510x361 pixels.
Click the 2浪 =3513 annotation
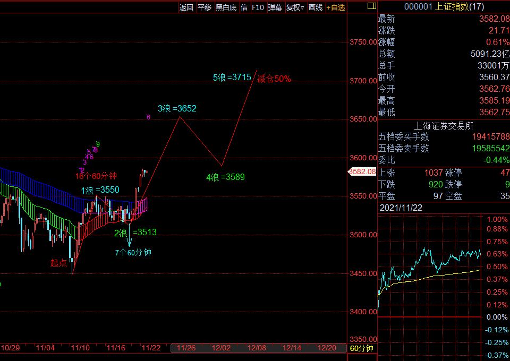point(135,233)
